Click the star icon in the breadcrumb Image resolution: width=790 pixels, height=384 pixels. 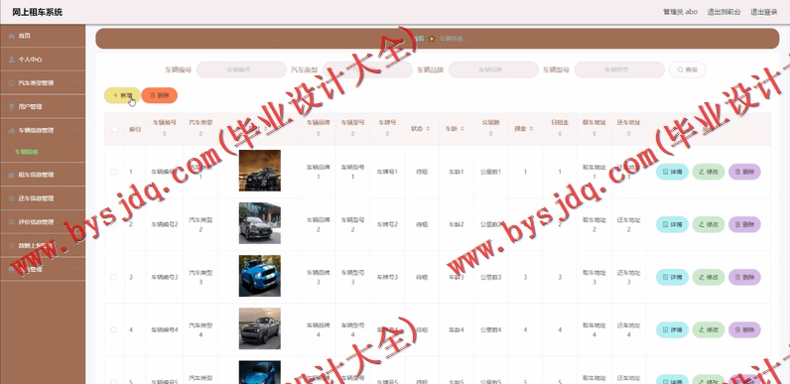coord(432,39)
